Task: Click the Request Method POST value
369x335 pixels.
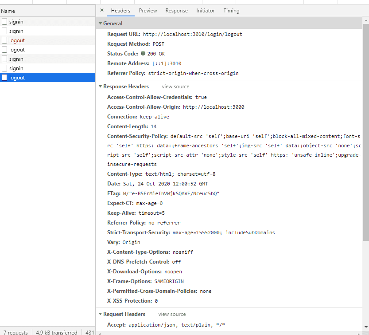Action: coord(159,44)
